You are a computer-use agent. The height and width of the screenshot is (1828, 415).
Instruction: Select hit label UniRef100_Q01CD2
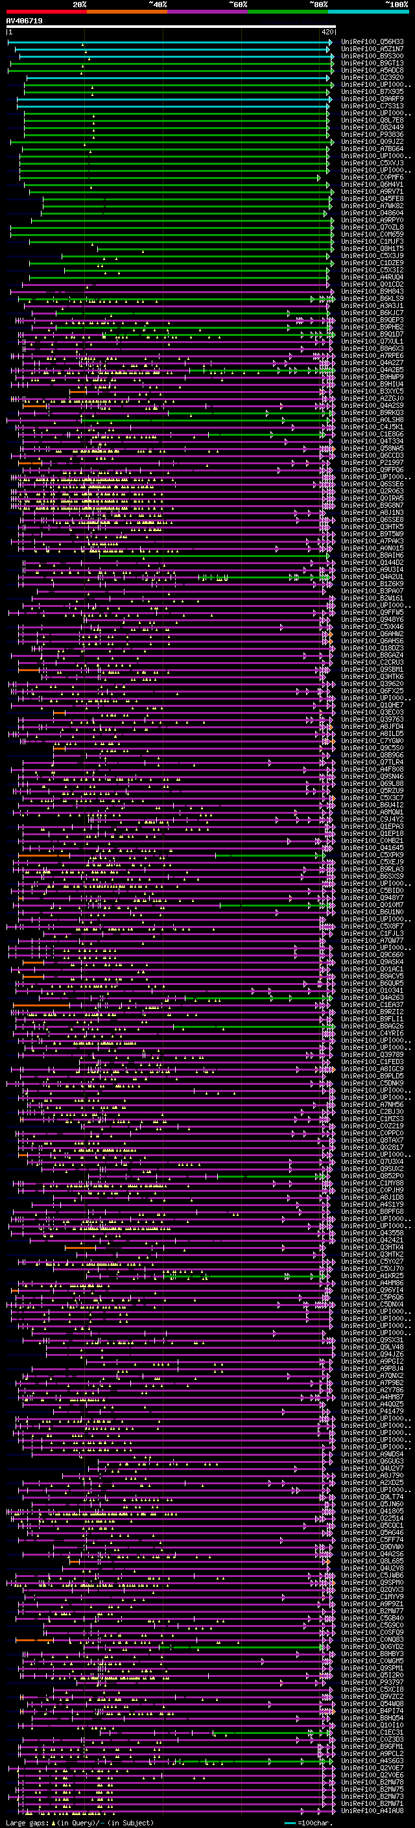(372, 284)
